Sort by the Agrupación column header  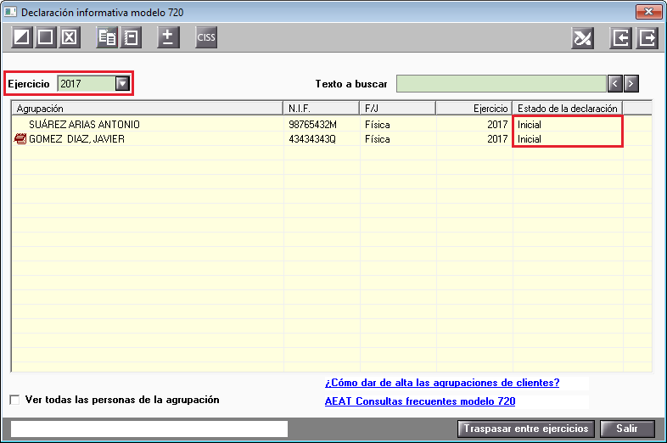pyautogui.click(x=147, y=109)
